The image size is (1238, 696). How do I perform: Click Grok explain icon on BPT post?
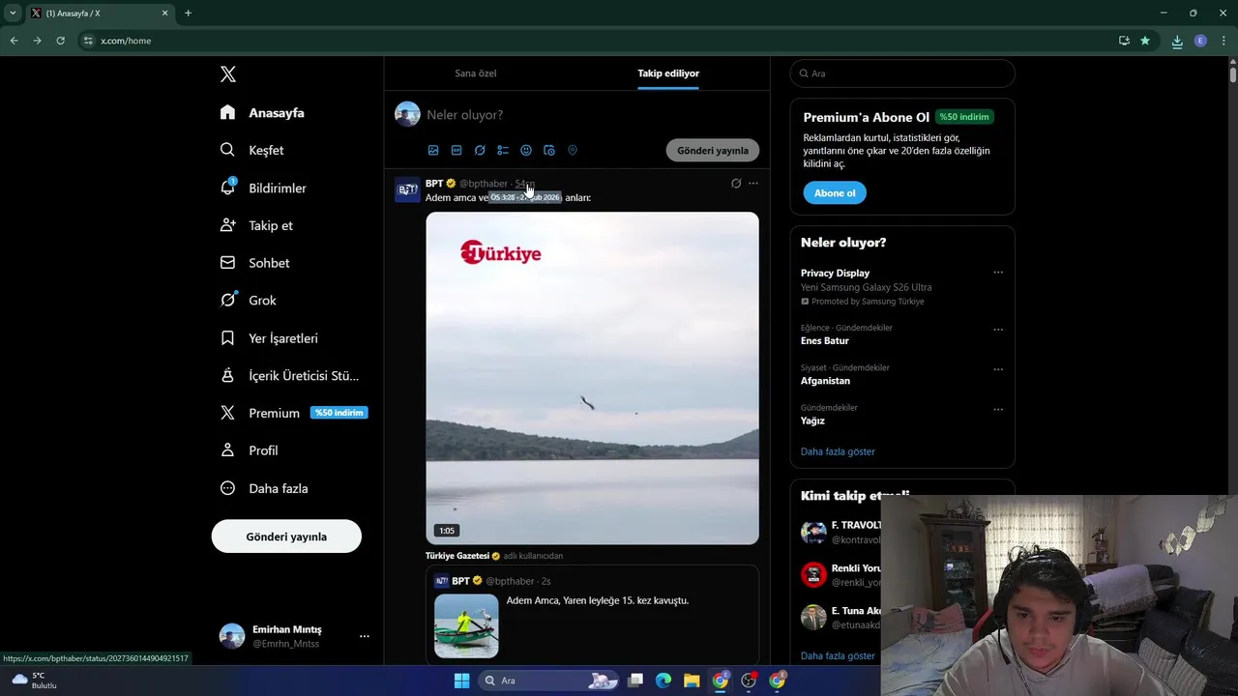(736, 184)
